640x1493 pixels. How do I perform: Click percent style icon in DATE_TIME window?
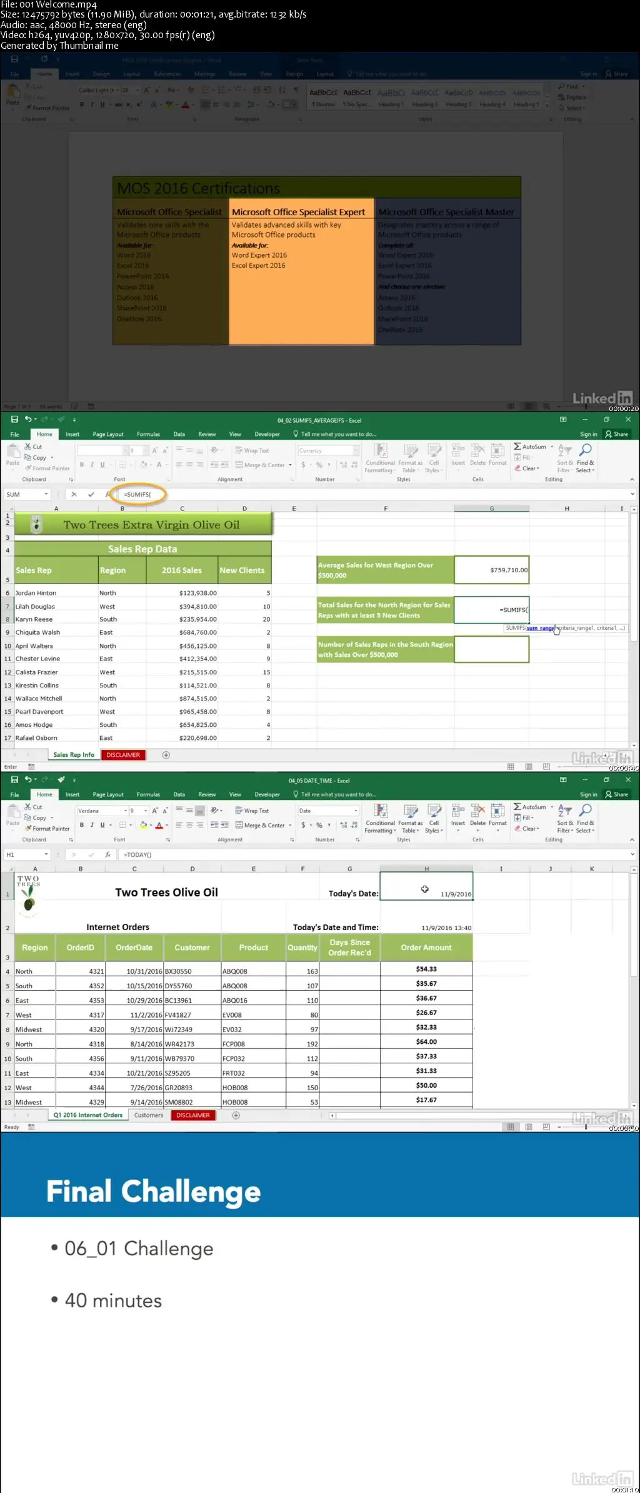click(x=319, y=825)
